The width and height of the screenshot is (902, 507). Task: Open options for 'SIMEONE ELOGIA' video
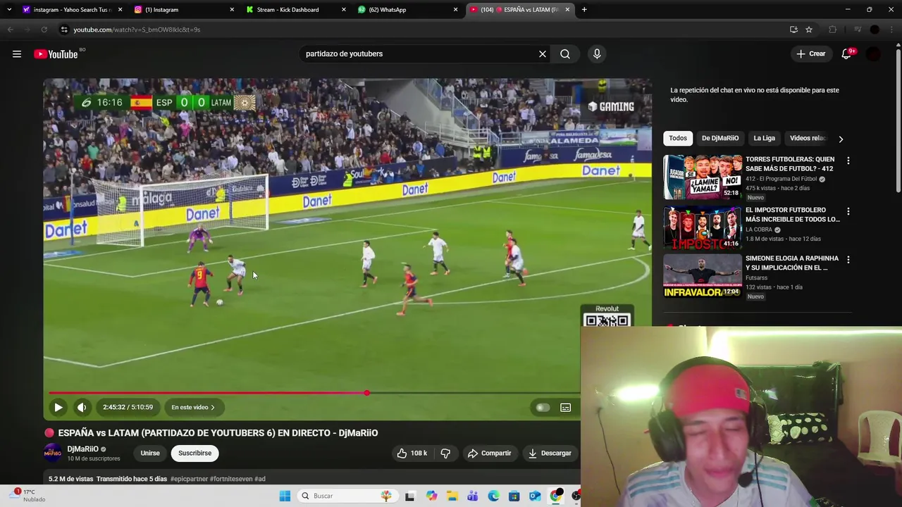(x=848, y=260)
